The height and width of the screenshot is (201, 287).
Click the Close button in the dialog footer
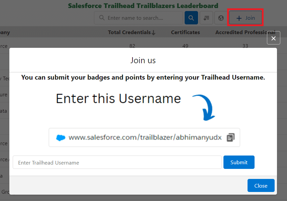(x=261, y=185)
